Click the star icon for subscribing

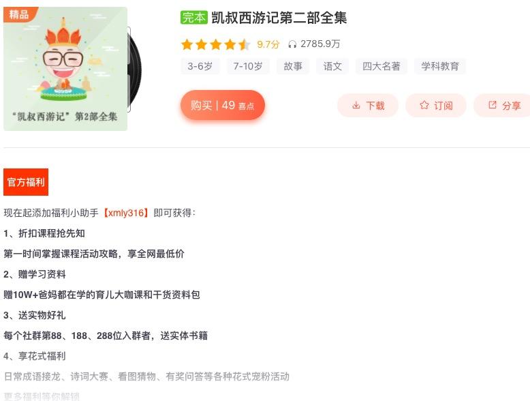coord(424,105)
